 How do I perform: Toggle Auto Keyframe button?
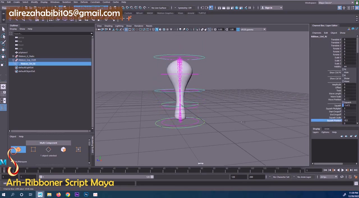coord(350,177)
